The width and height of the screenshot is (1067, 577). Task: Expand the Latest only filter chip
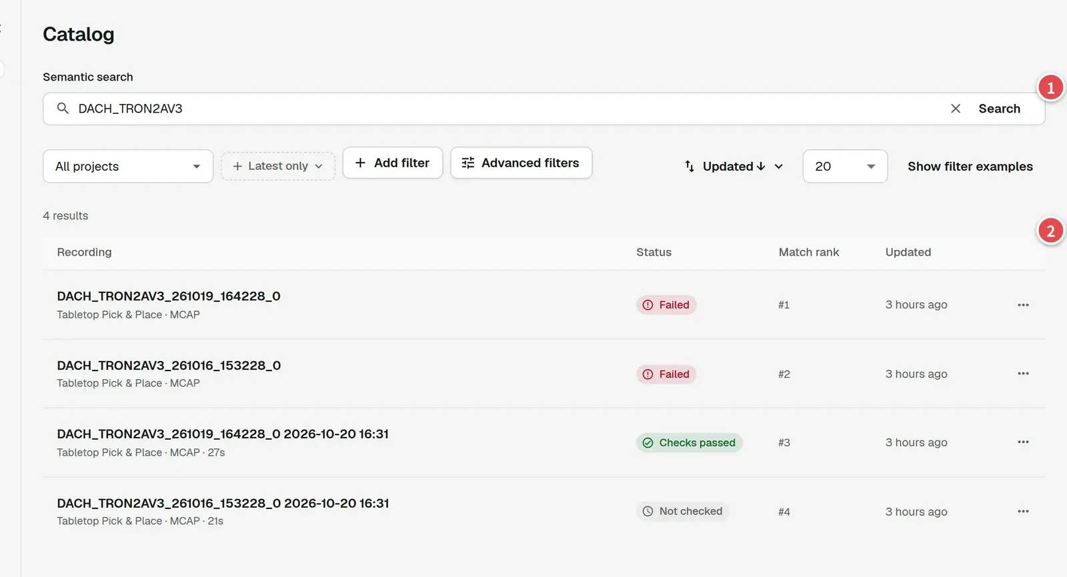point(278,166)
